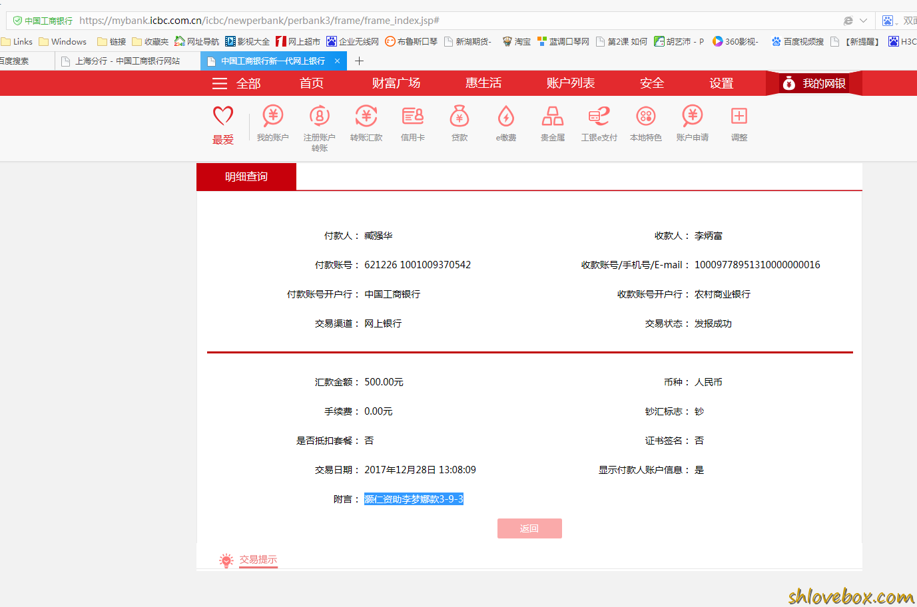Open 贵金属 precious metals icon

click(553, 116)
